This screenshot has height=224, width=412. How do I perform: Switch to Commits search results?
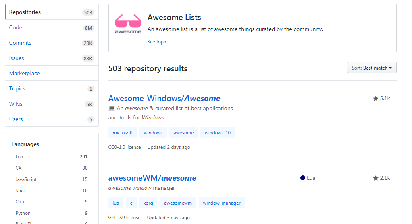pyautogui.click(x=52, y=43)
